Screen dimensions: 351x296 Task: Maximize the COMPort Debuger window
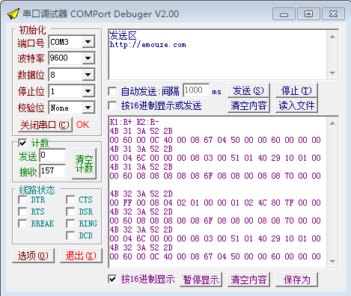tap(308, 13)
